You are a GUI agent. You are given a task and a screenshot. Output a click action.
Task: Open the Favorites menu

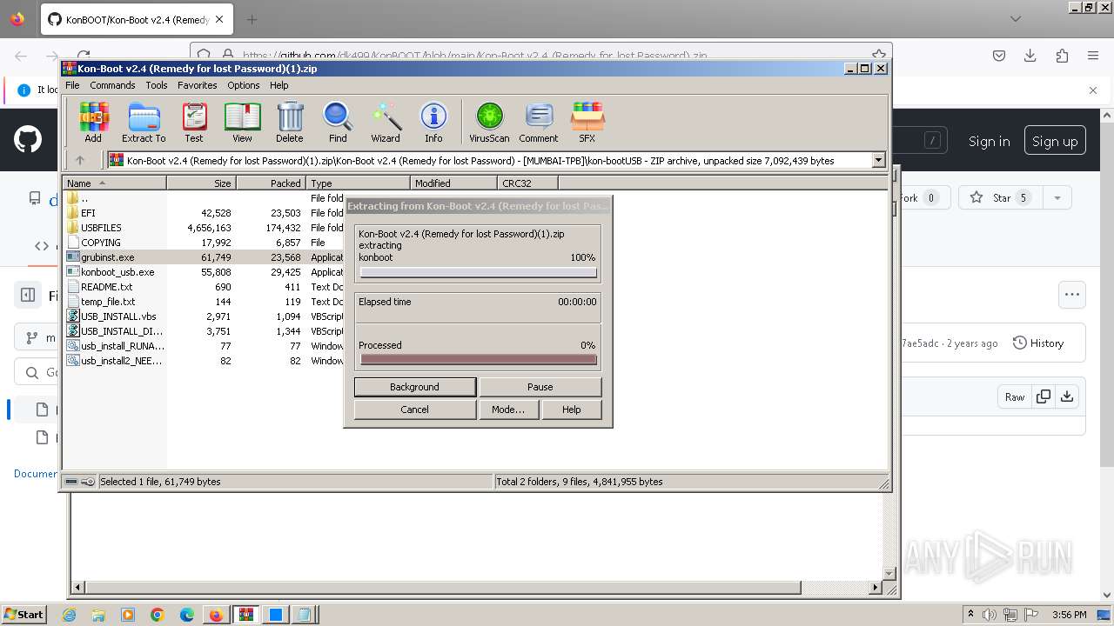pos(198,85)
